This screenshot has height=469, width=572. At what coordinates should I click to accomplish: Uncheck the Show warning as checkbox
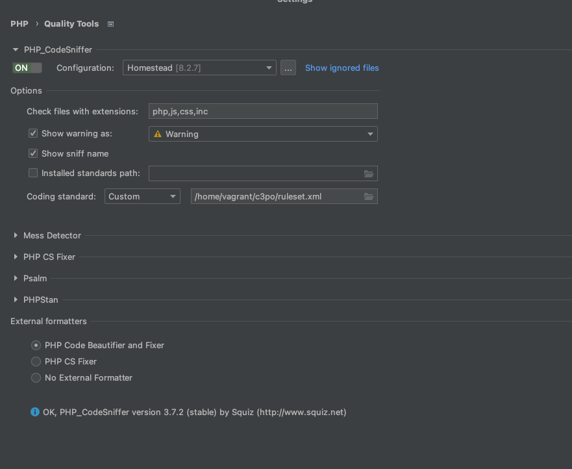coord(32,133)
